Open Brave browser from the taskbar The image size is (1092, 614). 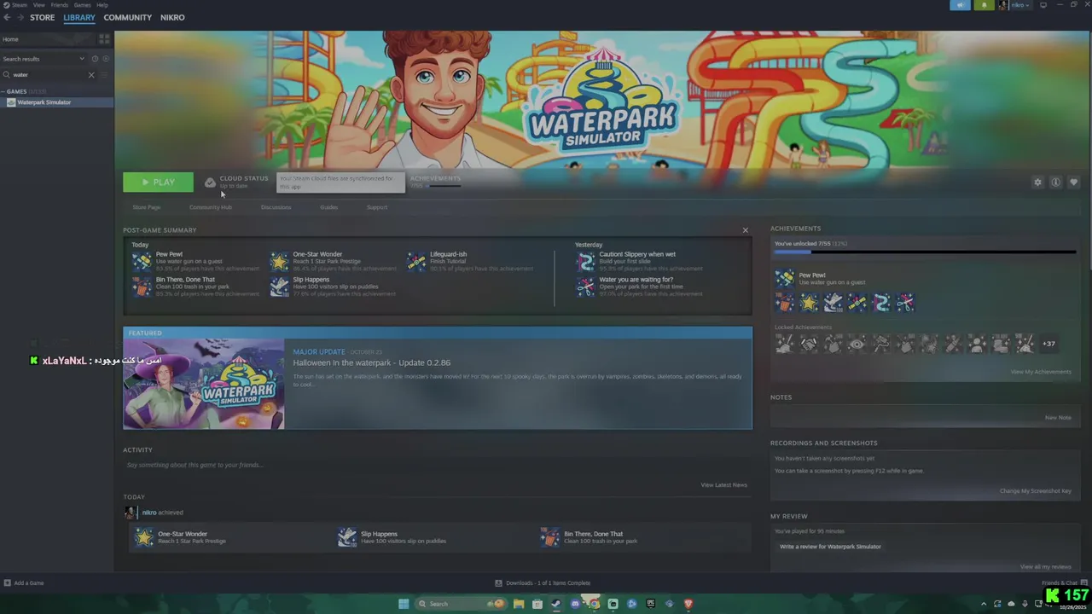[688, 604]
